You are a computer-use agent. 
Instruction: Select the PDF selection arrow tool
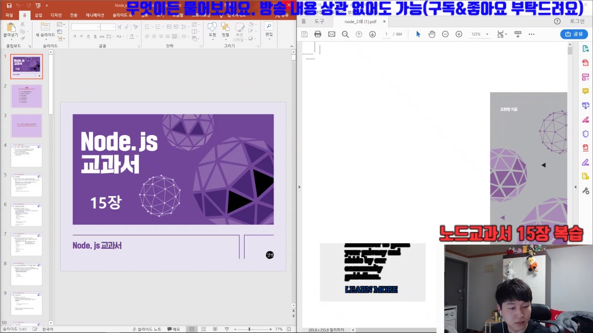point(418,34)
